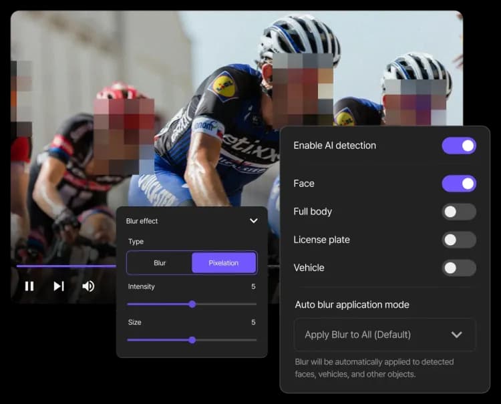Select the Pixelation type option
This screenshot has width=501, height=404.
coord(224,263)
